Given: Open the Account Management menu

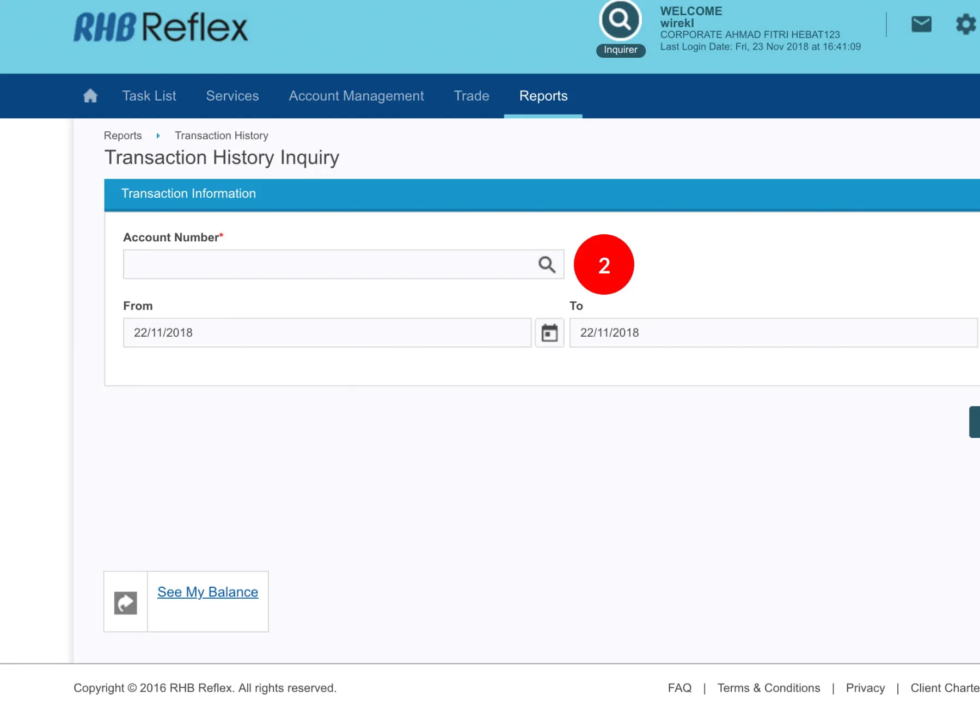Looking at the screenshot, I should pos(356,96).
